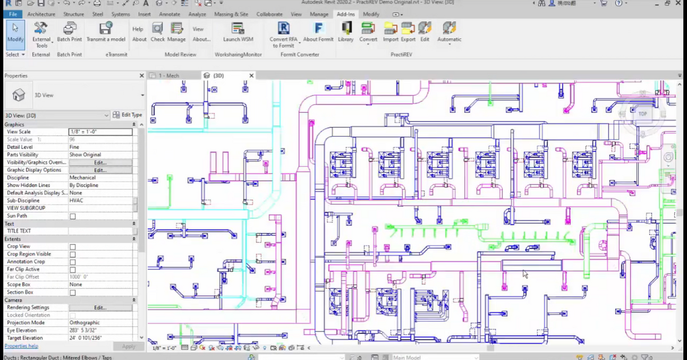Open the Select dropdown under Modify
This screenshot has height=360, width=687.
(x=15, y=54)
